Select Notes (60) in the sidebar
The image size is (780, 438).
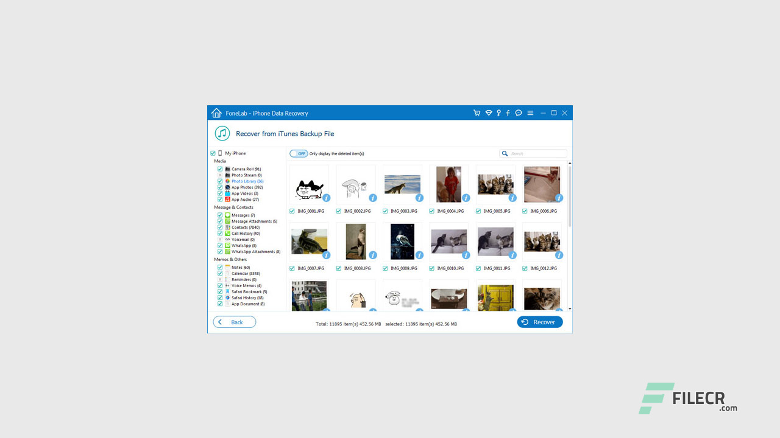pos(241,268)
